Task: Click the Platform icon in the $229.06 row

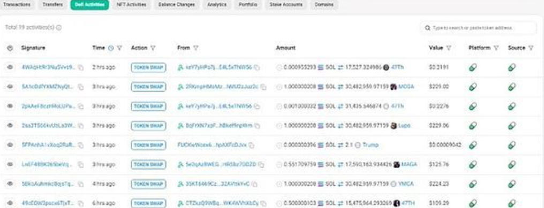Action: [473, 126]
